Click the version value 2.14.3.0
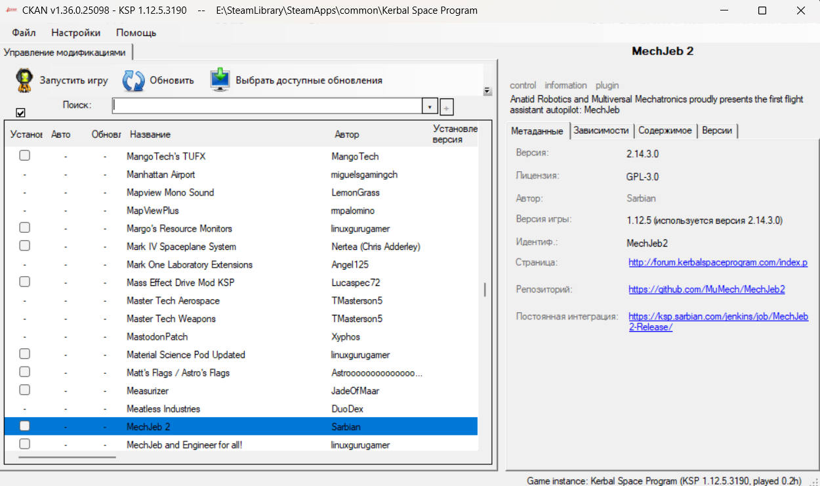 click(x=642, y=153)
